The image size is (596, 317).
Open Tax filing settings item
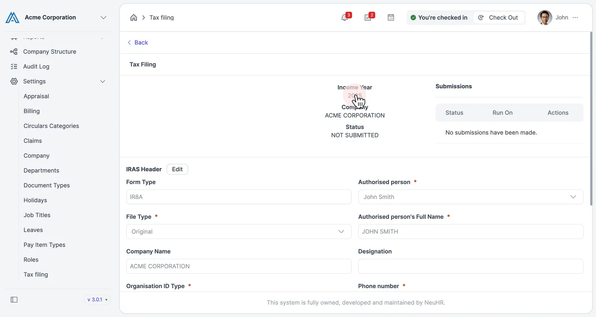click(x=36, y=274)
